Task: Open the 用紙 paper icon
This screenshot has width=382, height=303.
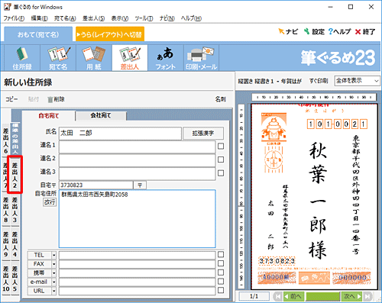Action: tap(94, 58)
